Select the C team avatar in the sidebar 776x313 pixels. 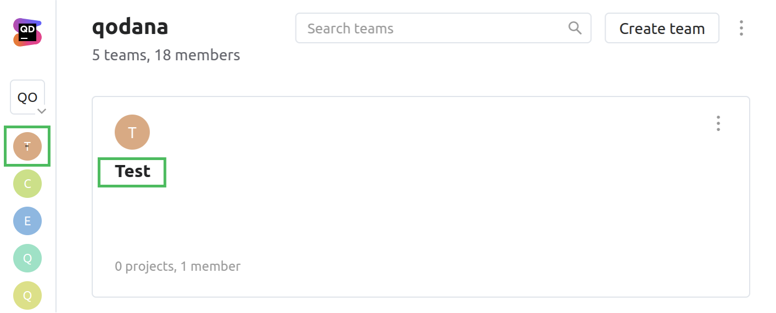(27, 184)
